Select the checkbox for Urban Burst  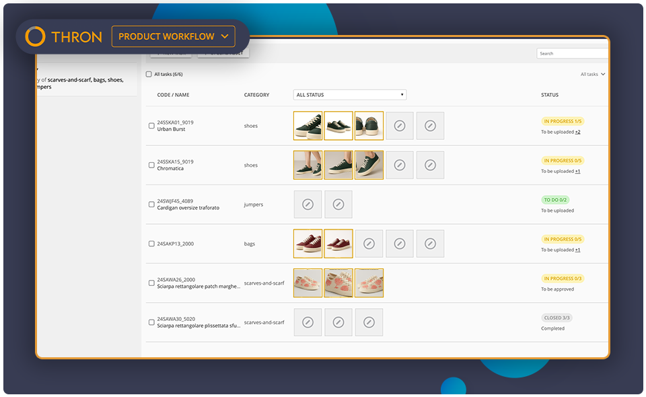[151, 124]
